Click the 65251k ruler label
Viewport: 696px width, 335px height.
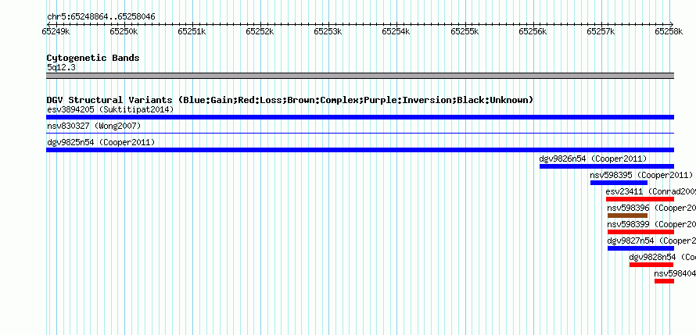pos(192,31)
